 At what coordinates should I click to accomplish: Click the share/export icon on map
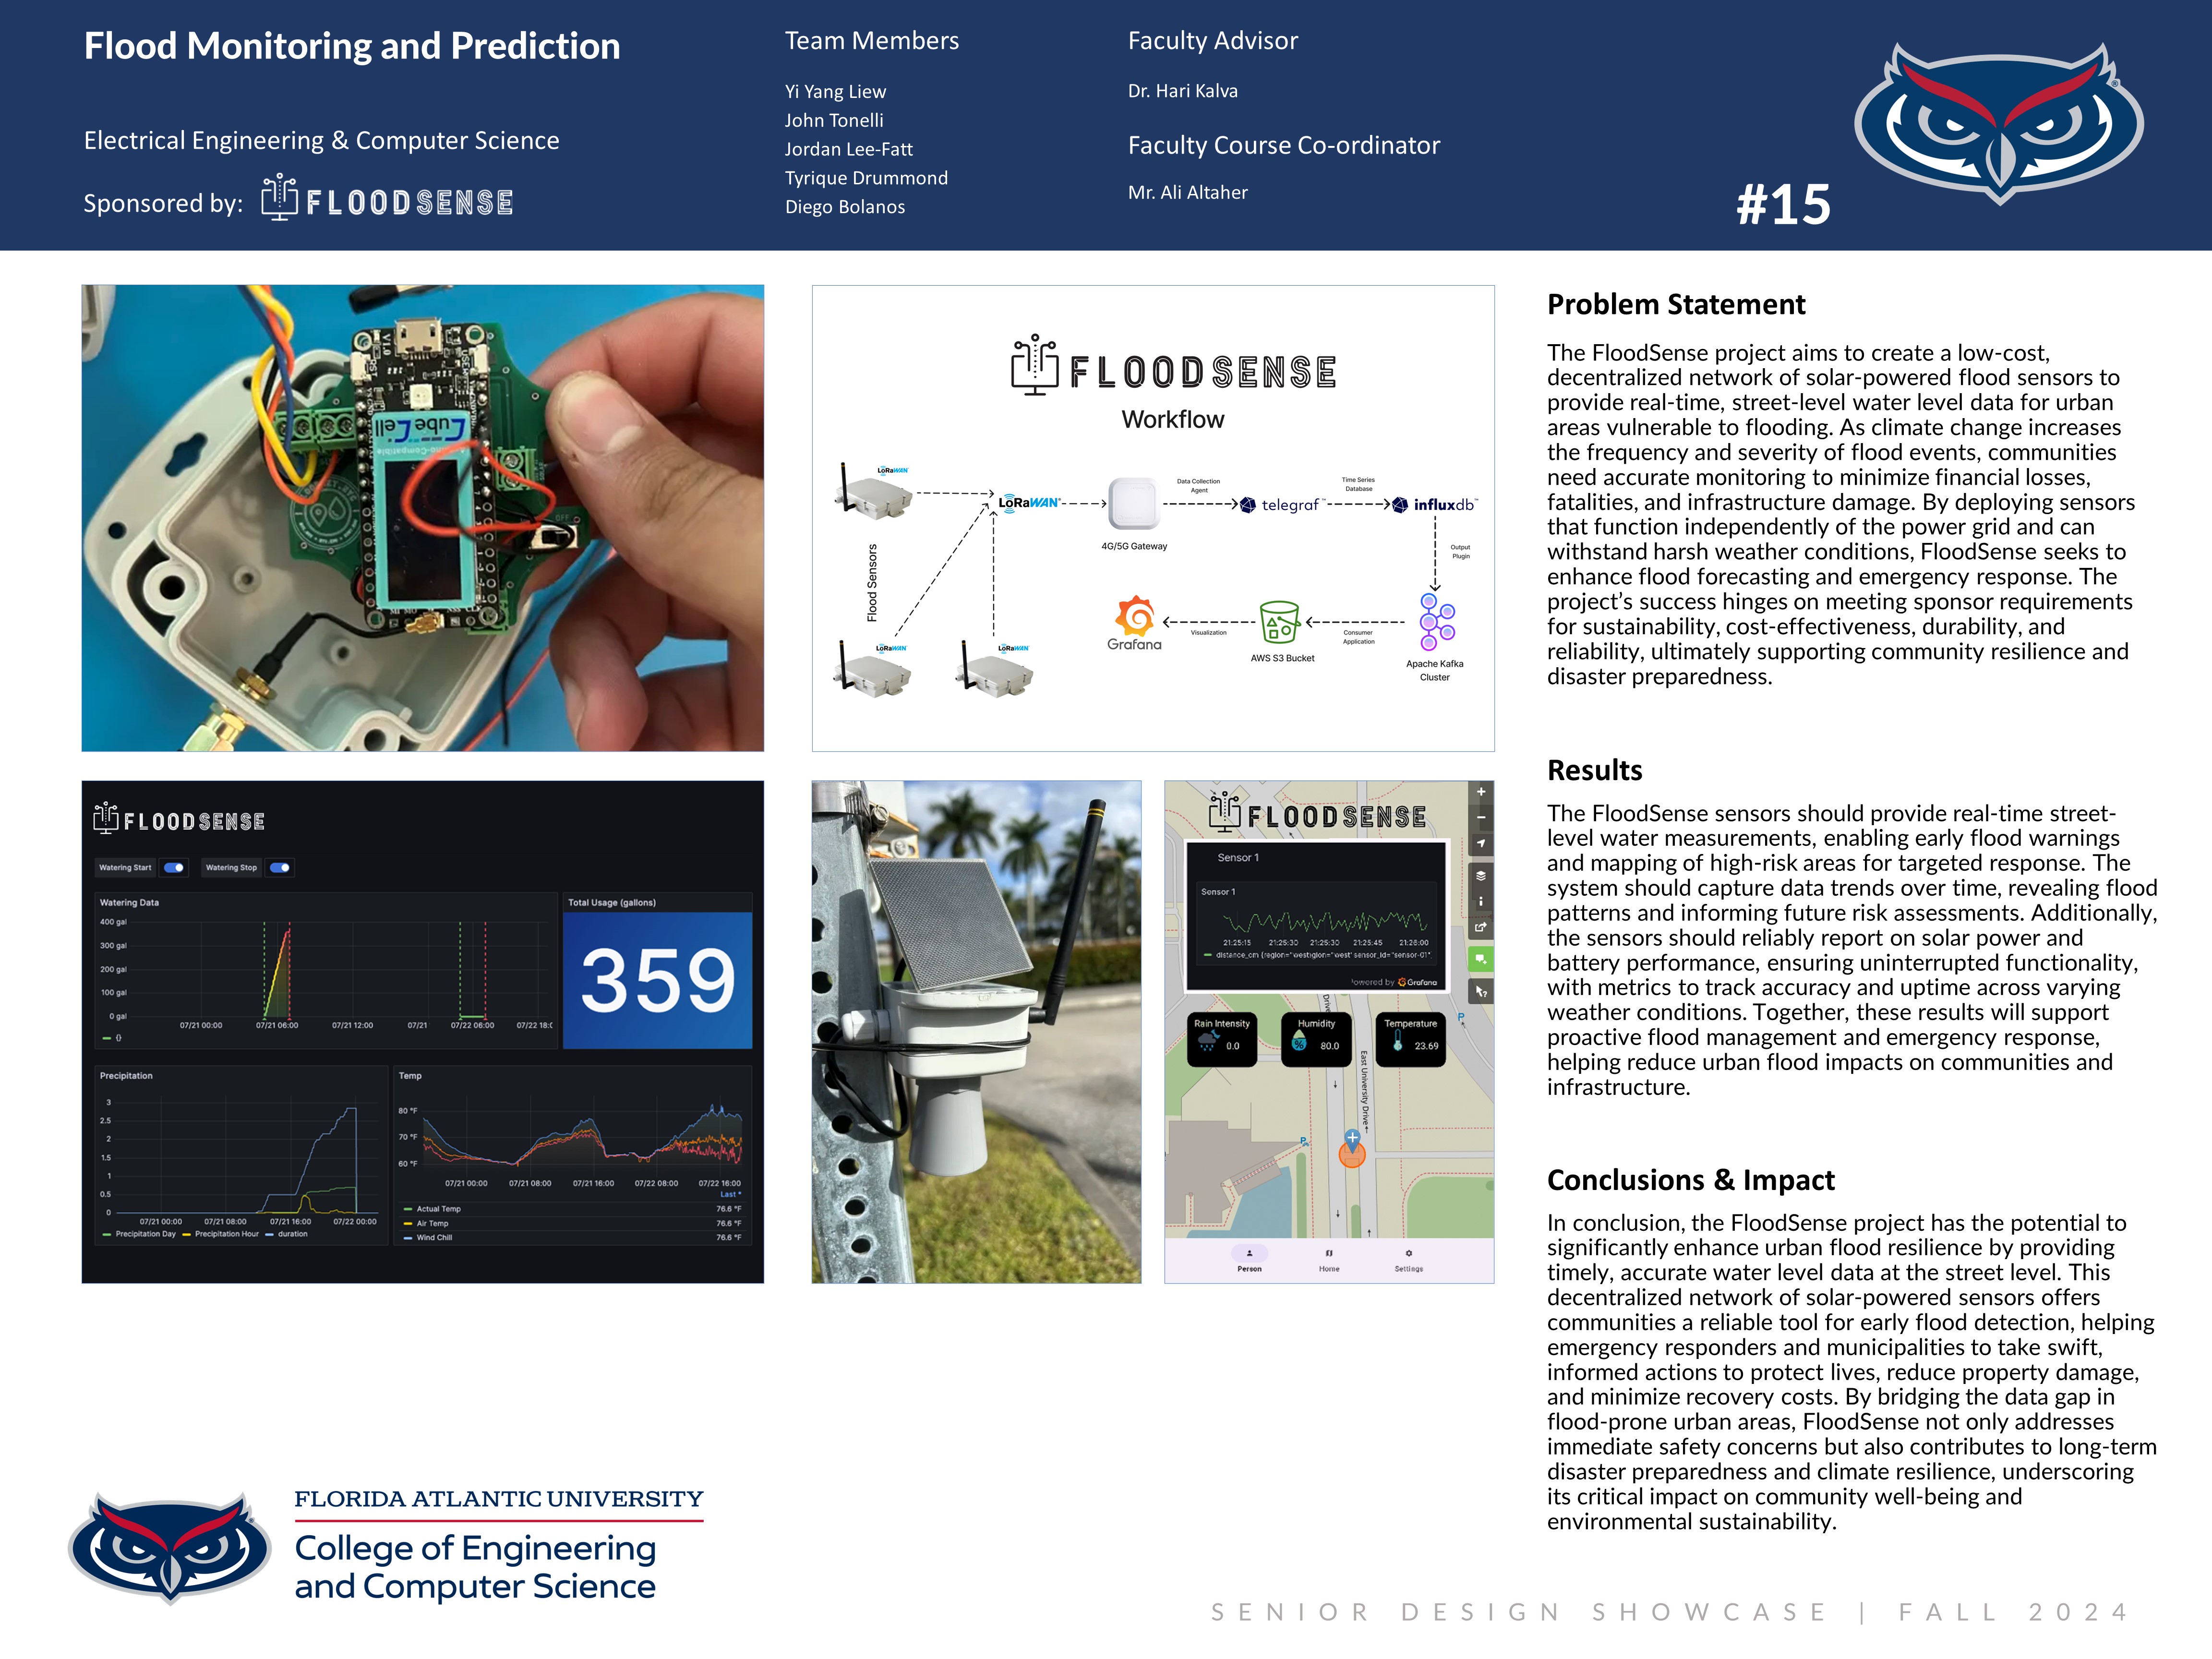1480,927
